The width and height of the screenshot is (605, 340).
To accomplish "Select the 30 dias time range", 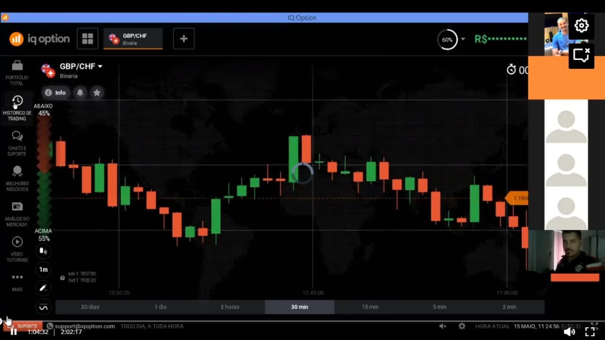I will click(90, 307).
